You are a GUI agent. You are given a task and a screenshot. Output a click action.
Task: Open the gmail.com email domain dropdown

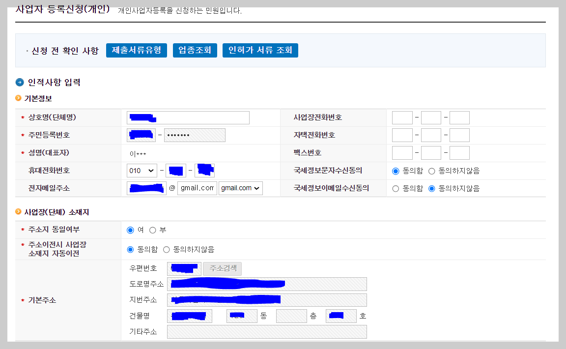240,188
